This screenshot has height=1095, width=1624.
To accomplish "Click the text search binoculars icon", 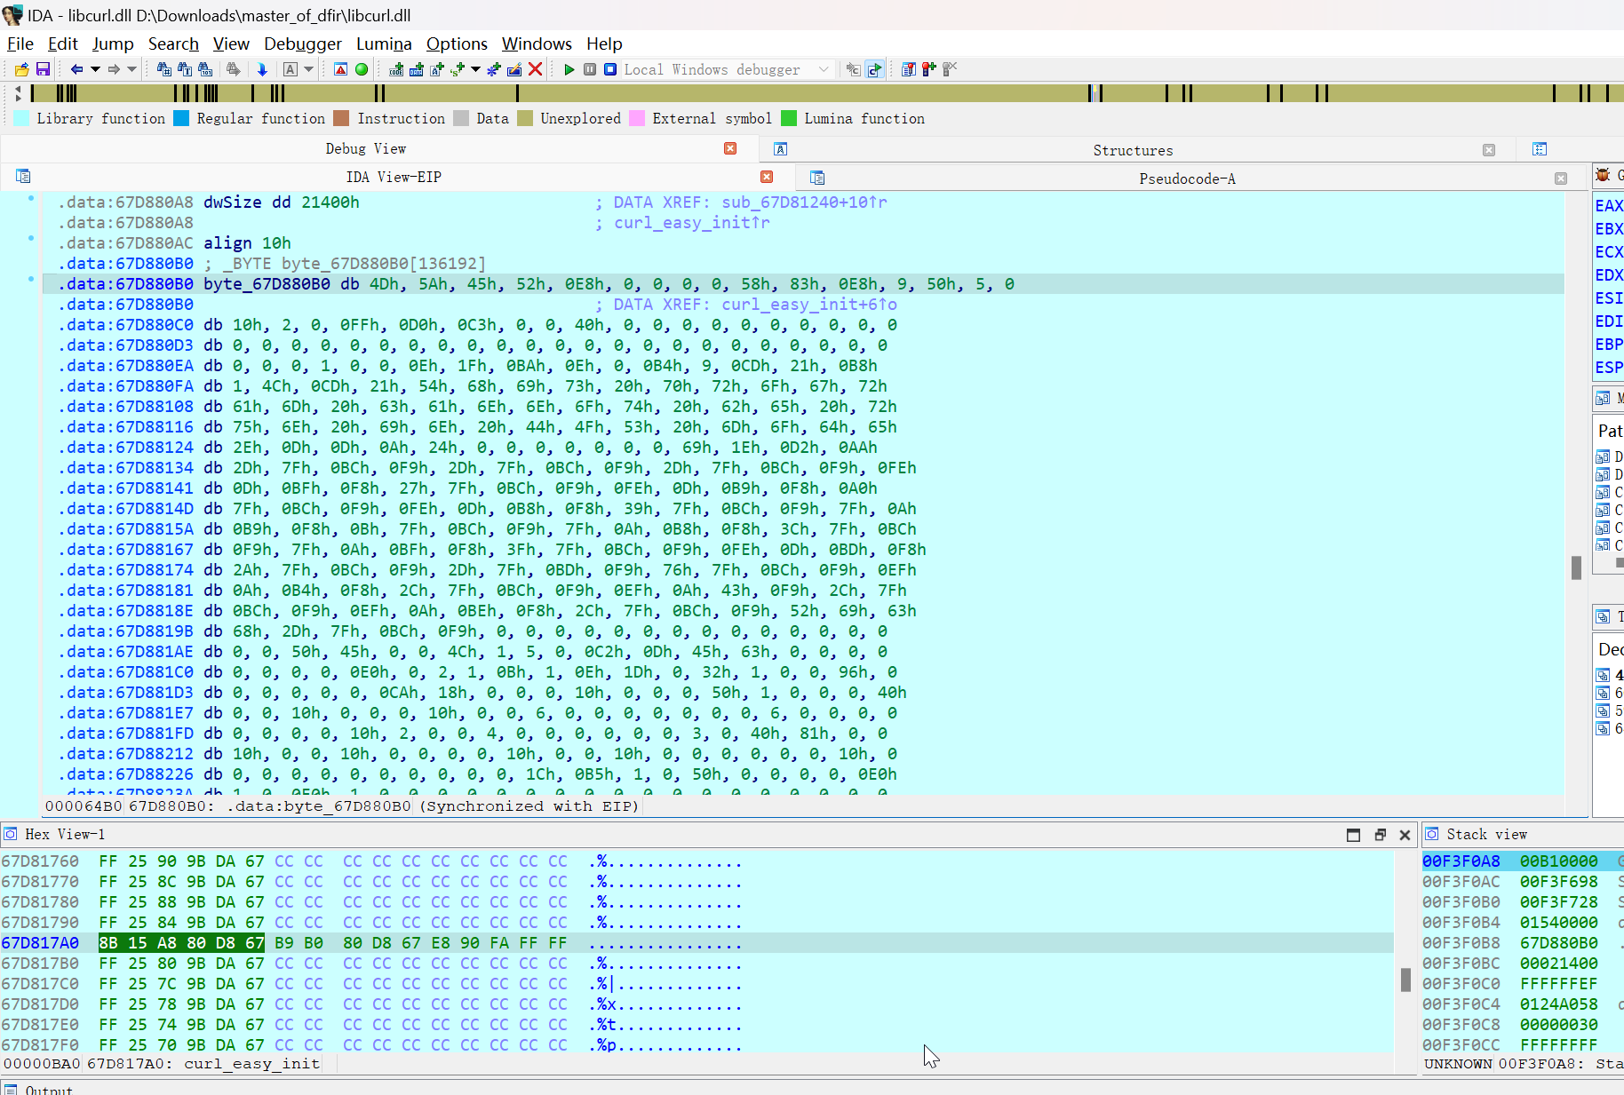I will pos(185,69).
